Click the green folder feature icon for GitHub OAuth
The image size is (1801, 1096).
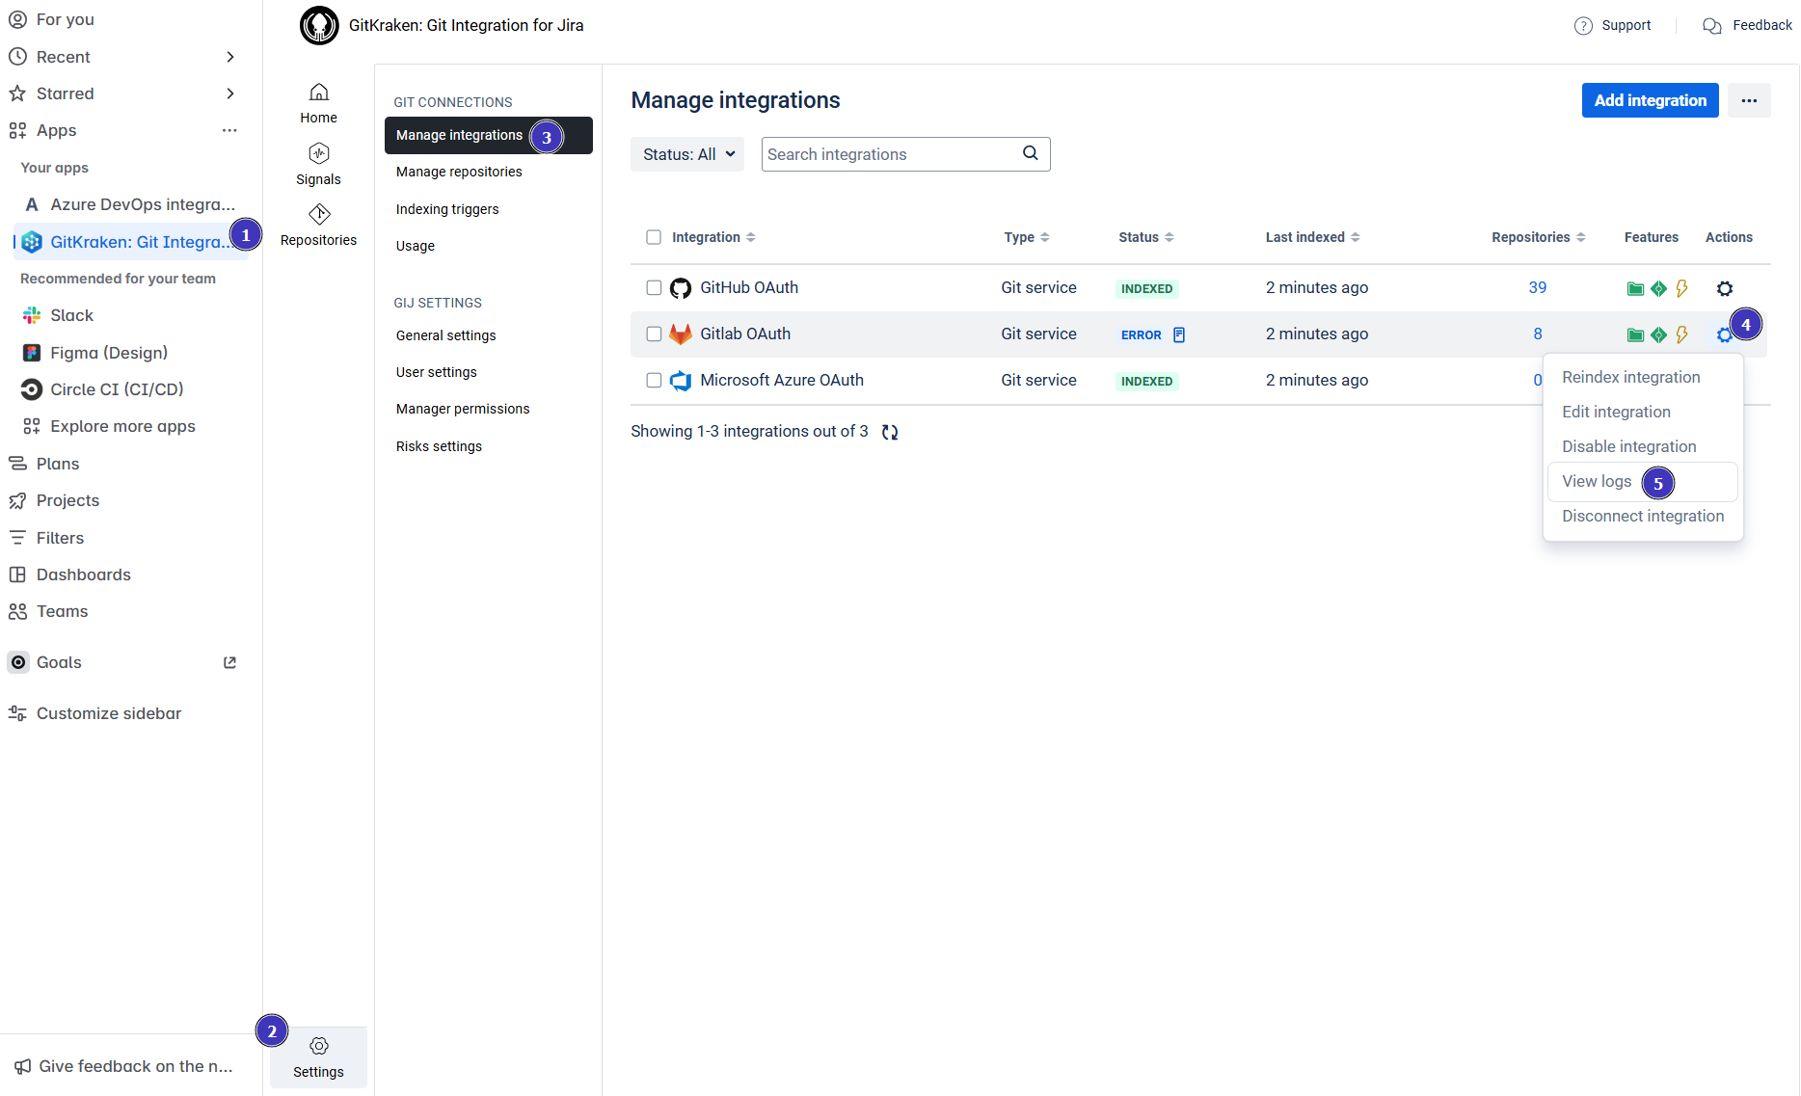coord(1635,288)
